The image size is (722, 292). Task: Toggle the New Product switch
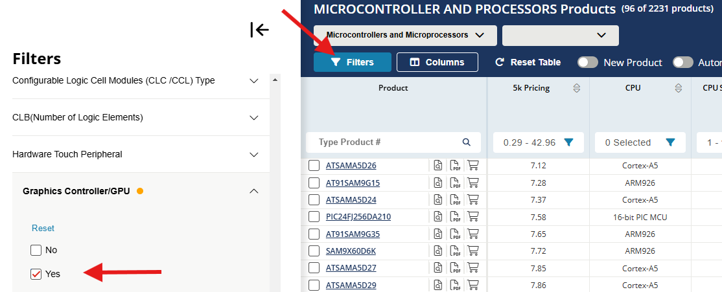tap(588, 63)
